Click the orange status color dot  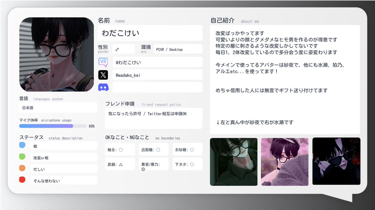point(22,168)
